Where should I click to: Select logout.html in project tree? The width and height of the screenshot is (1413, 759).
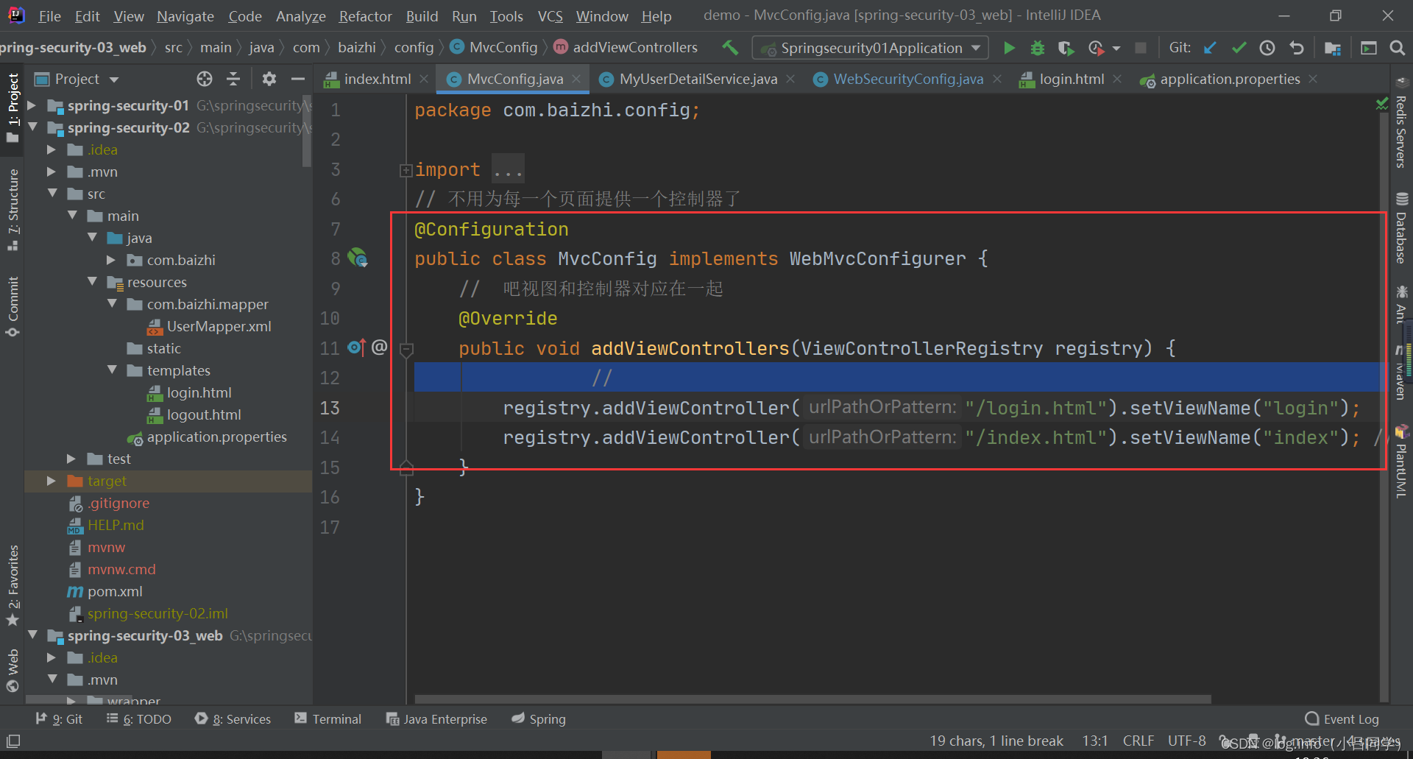(x=203, y=414)
